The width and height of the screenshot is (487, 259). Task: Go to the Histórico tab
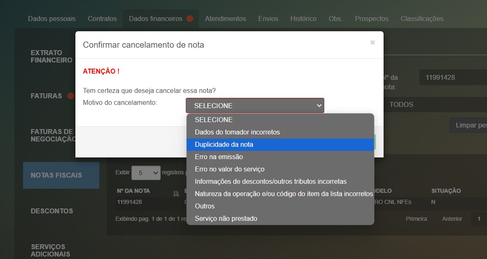pos(303,18)
